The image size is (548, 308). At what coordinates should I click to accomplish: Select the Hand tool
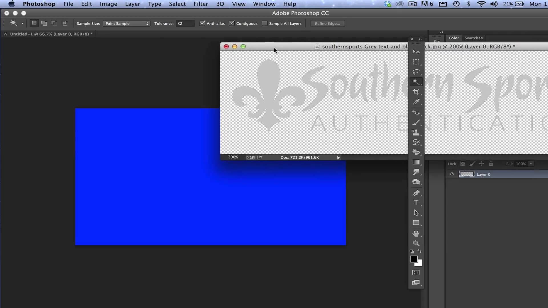[416, 234]
